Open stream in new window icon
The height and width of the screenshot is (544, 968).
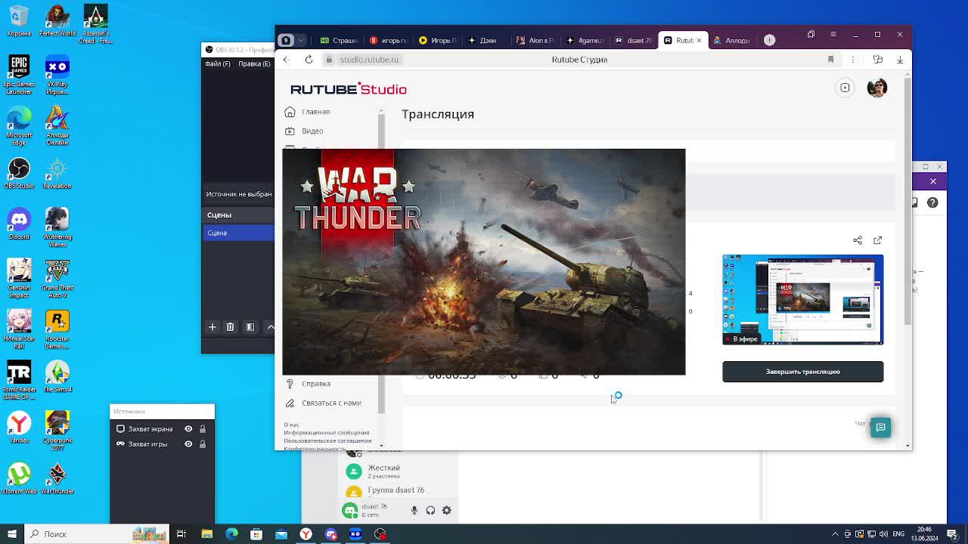click(x=877, y=240)
